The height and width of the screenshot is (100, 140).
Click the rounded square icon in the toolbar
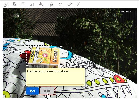pos(23,5)
